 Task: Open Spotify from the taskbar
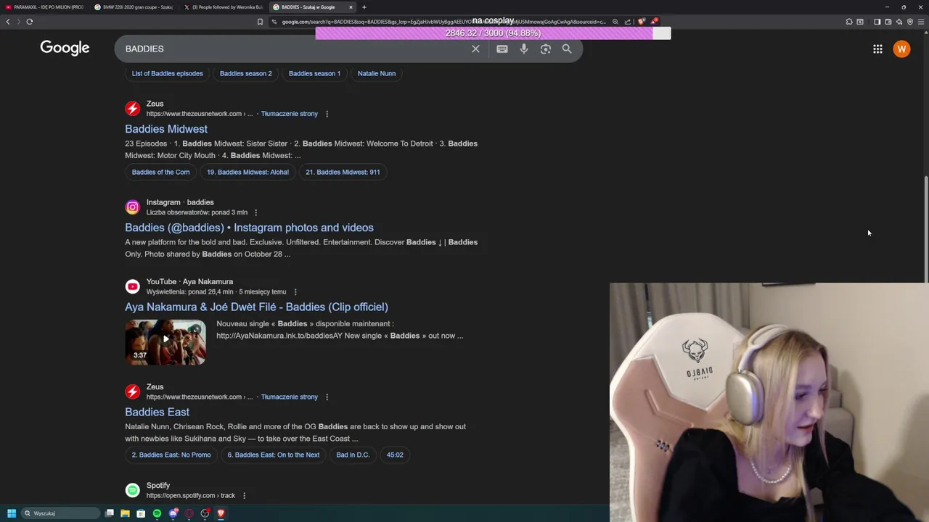157,513
